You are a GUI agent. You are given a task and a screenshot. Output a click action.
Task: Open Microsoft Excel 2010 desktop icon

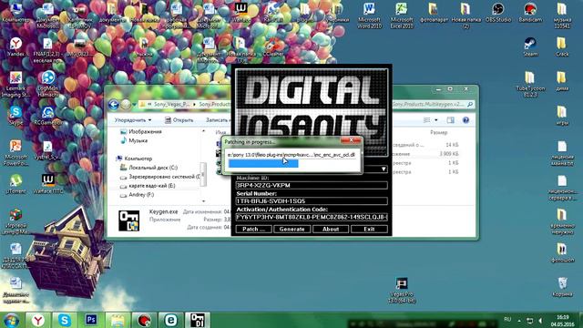[402, 15]
